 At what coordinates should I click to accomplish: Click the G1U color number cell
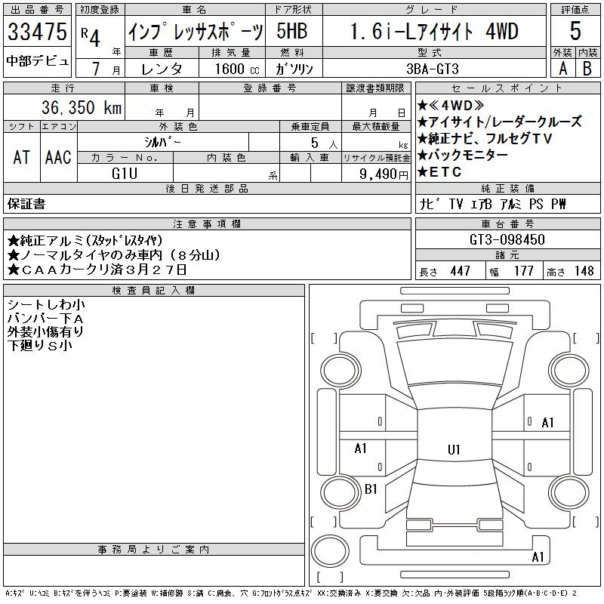[125, 173]
